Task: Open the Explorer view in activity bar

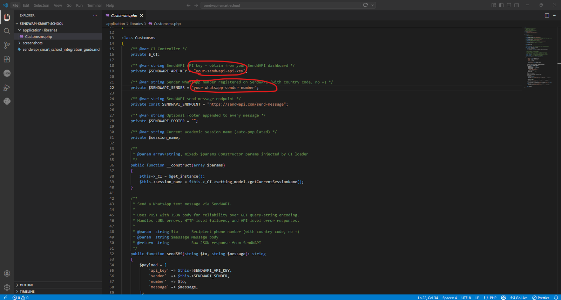Action: point(7,17)
